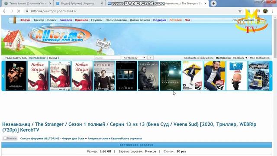Open the Stranger poster thumbnail
277x156 pixels.
pyautogui.click(x=171, y=76)
